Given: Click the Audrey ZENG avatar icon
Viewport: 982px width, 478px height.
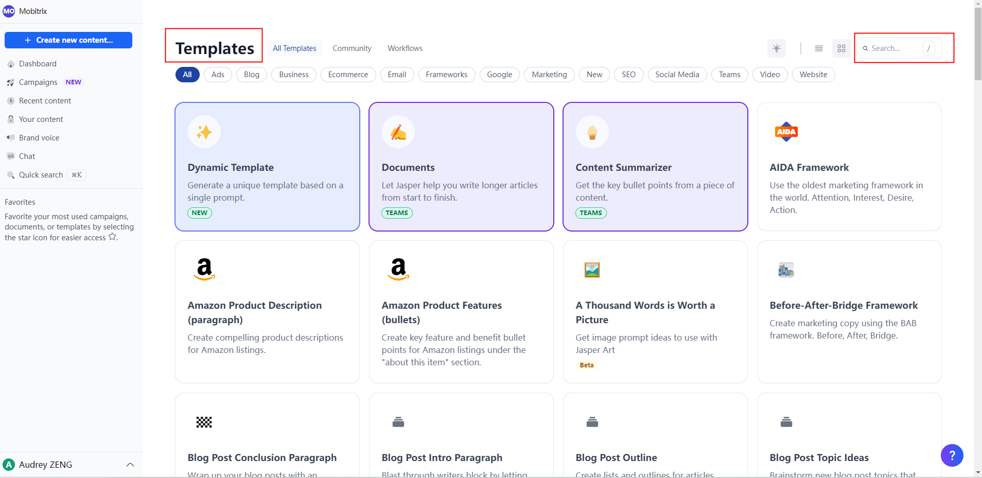Looking at the screenshot, I should [9, 465].
